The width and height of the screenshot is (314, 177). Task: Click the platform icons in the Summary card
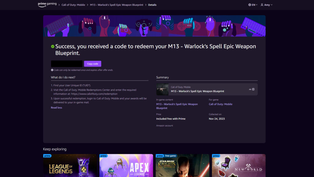coord(251,89)
